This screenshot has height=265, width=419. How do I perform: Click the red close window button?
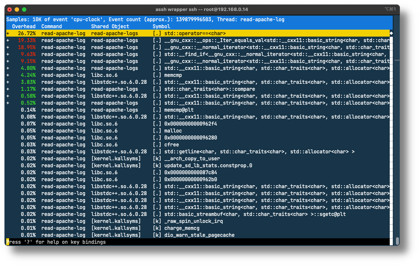pyautogui.click(x=10, y=10)
